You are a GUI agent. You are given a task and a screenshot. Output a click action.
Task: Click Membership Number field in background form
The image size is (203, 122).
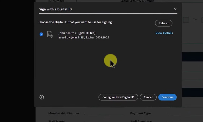pyautogui.click(x=106, y=113)
